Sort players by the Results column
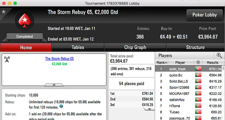 (212, 63)
